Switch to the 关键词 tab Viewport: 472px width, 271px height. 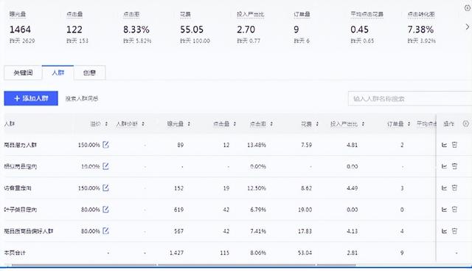click(x=23, y=72)
